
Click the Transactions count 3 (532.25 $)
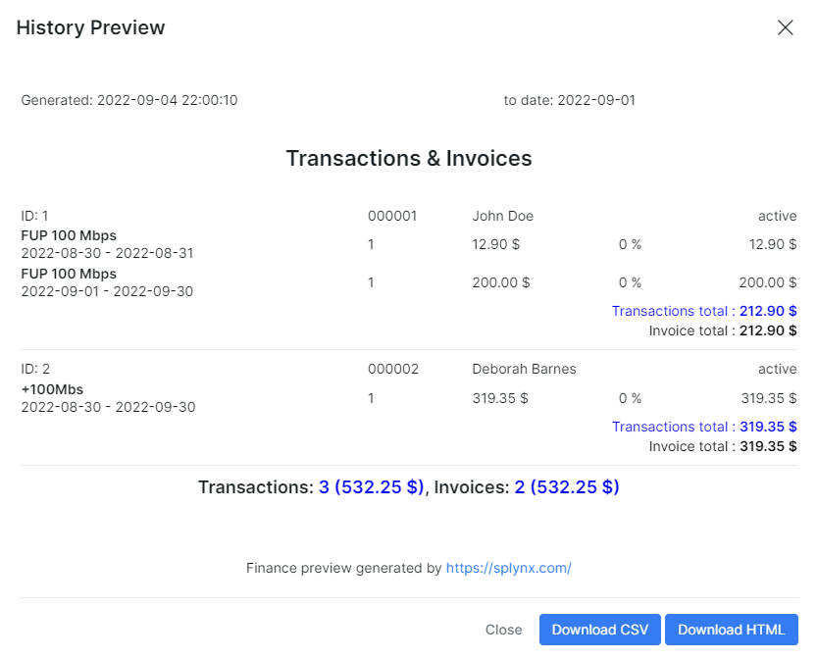371,487
